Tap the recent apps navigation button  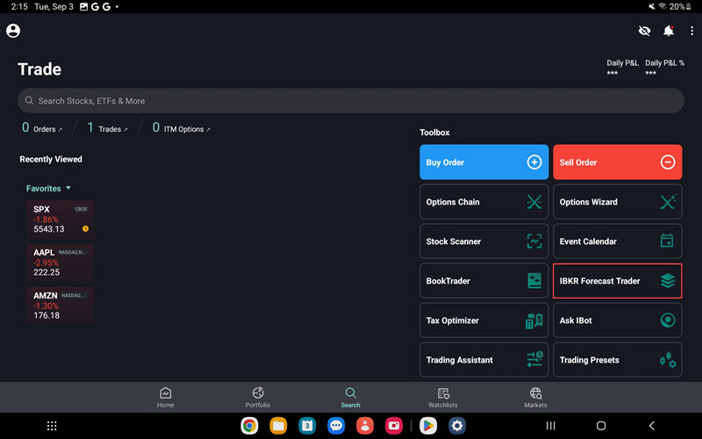tap(551, 426)
